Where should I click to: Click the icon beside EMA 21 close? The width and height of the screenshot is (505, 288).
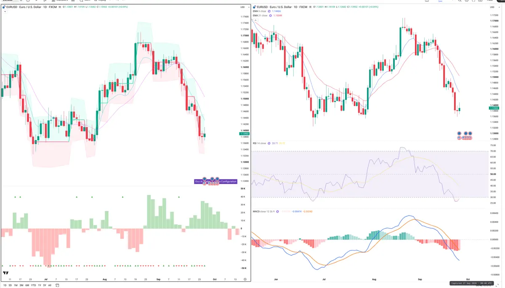[x=271, y=16]
